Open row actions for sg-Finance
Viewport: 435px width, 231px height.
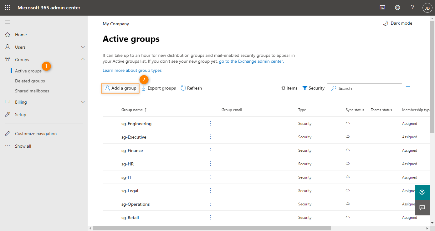[210, 150]
